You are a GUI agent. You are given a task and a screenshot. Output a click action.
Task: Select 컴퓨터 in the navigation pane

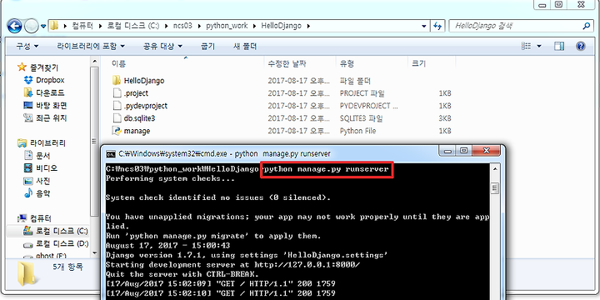point(41,218)
